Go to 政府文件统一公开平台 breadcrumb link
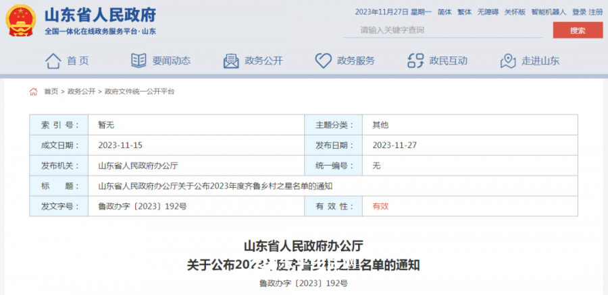Image resolution: width=608 pixels, height=295 pixels. (x=139, y=92)
